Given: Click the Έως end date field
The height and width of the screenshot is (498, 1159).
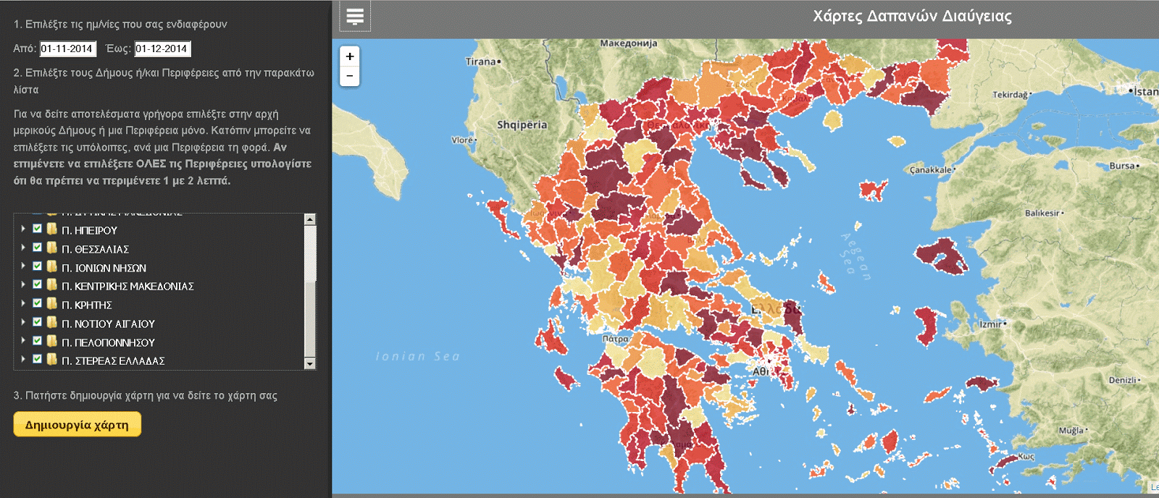Looking at the screenshot, I should pyautogui.click(x=162, y=48).
